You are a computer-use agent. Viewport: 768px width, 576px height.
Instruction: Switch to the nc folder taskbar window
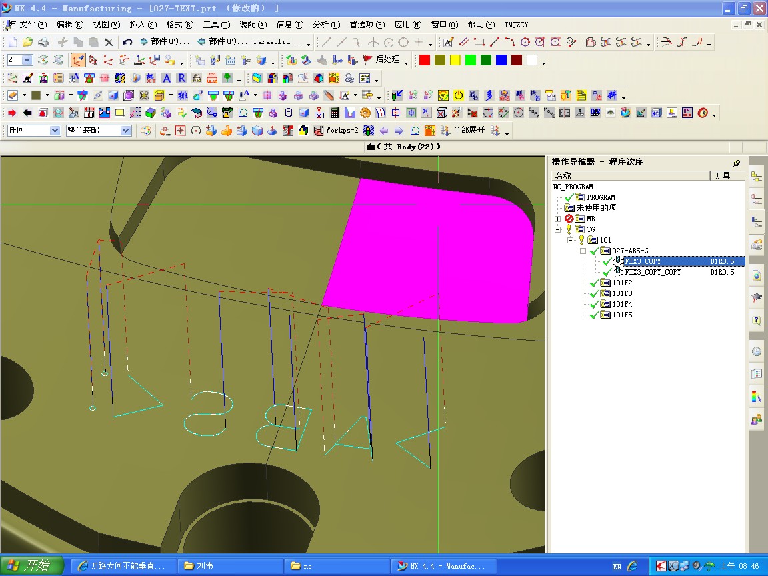pyautogui.click(x=337, y=566)
